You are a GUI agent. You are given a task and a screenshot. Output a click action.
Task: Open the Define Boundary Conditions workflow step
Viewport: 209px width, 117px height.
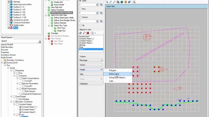tap(62, 13)
